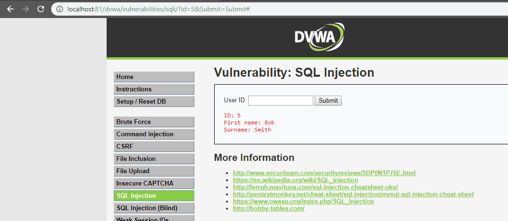508x221 pixels.
Task: Open SQL Injection (Blind) page
Action: click(x=154, y=208)
